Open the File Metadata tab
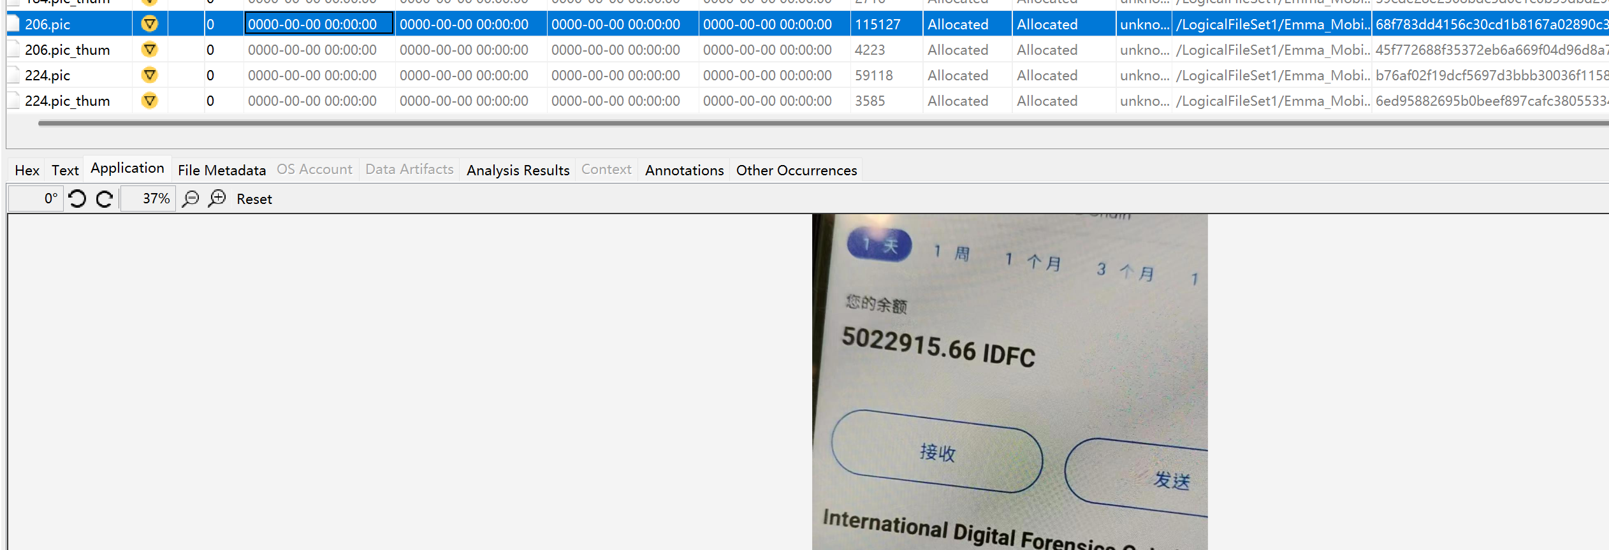This screenshot has height=550, width=1609. [222, 170]
